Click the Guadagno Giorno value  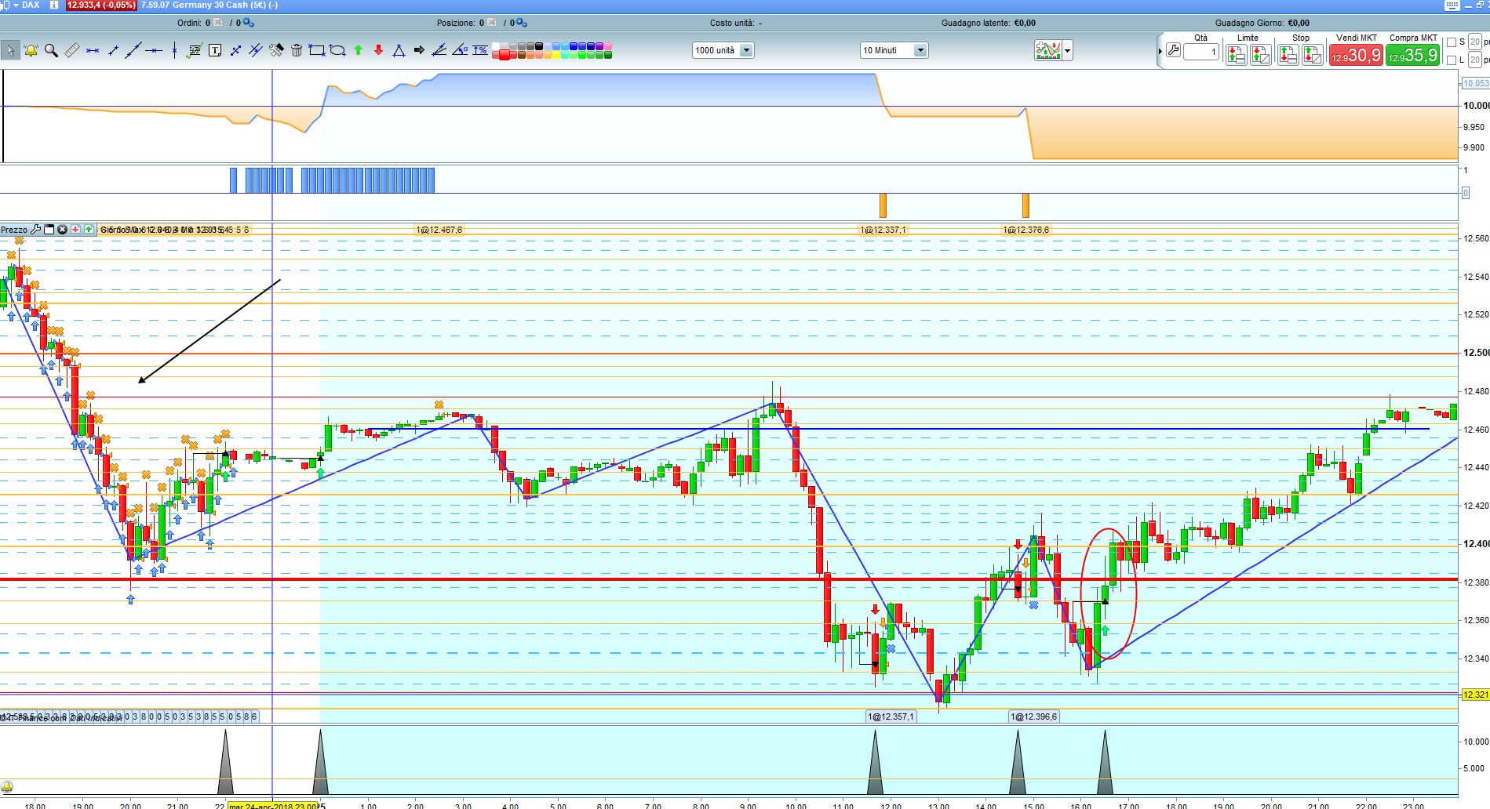coord(1299,23)
